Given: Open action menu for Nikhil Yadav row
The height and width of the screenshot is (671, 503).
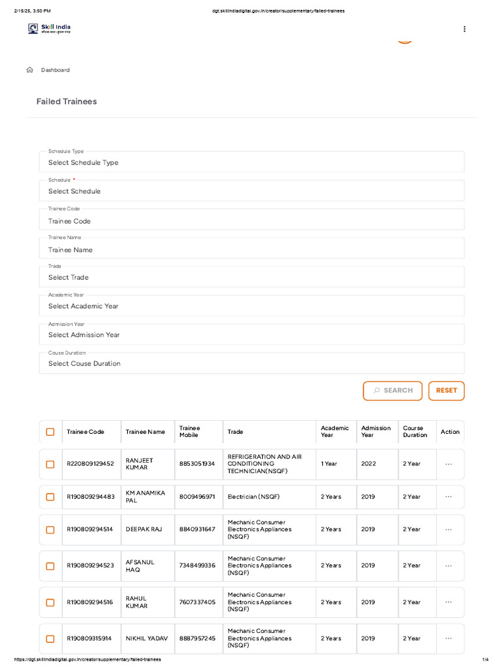Looking at the screenshot, I should (449, 638).
